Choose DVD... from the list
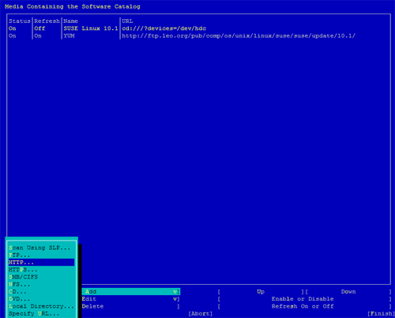 click(x=41, y=299)
